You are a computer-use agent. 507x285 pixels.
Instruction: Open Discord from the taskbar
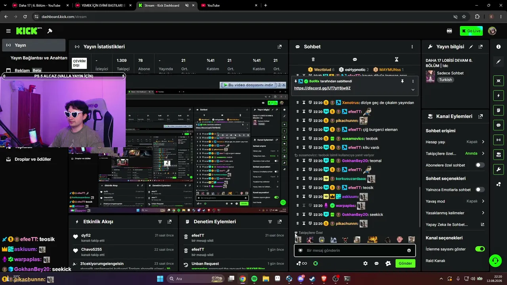coord(301,279)
